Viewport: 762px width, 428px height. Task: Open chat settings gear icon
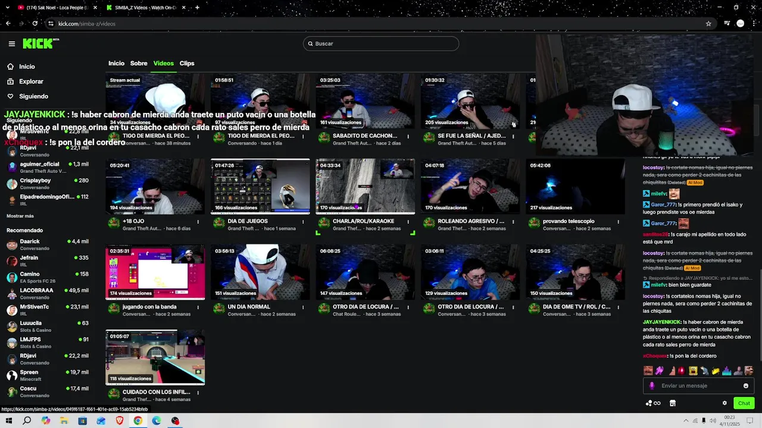coord(724,403)
